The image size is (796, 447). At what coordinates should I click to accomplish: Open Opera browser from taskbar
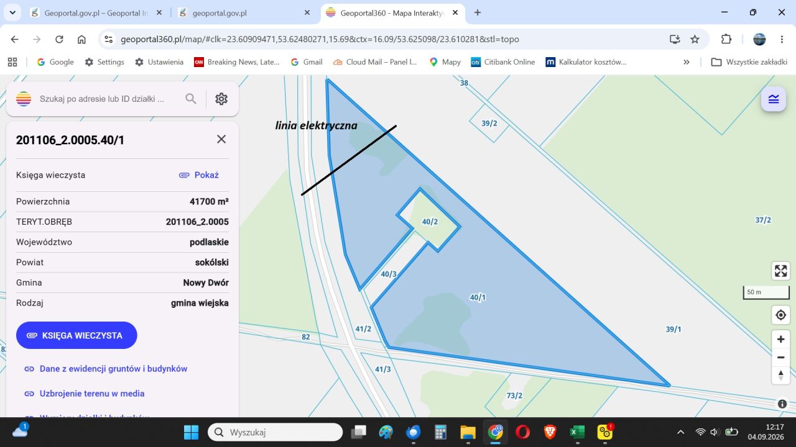[522, 432]
